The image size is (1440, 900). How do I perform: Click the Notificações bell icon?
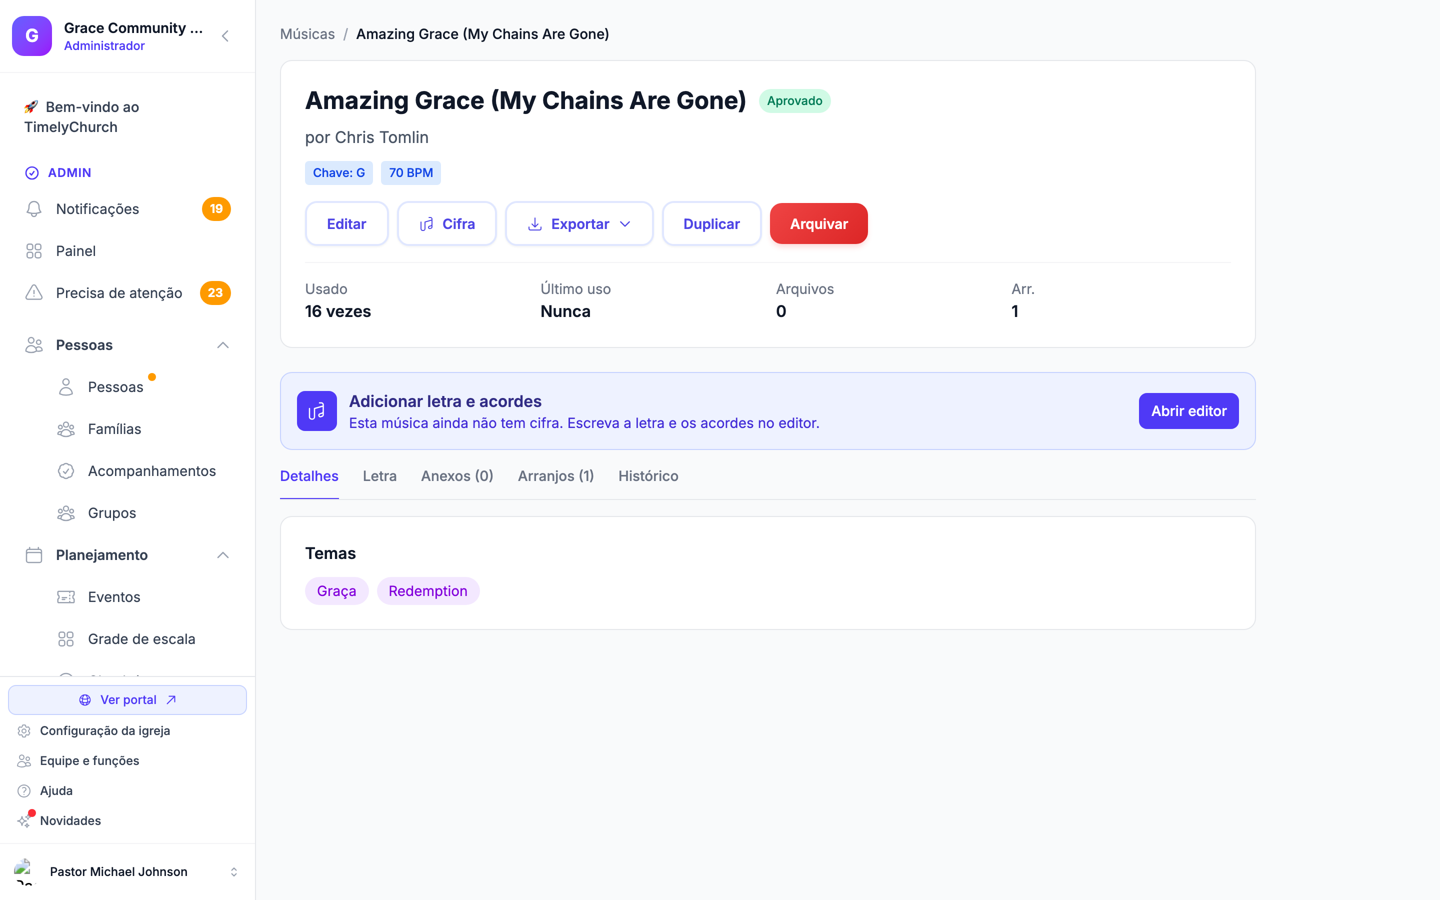pyautogui.click(x=34, y=209)
